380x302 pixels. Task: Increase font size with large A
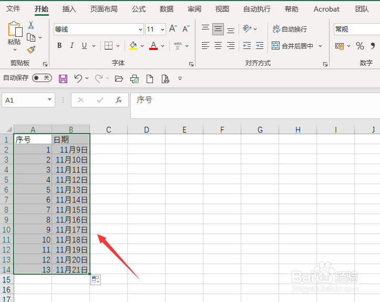[173, 28]
